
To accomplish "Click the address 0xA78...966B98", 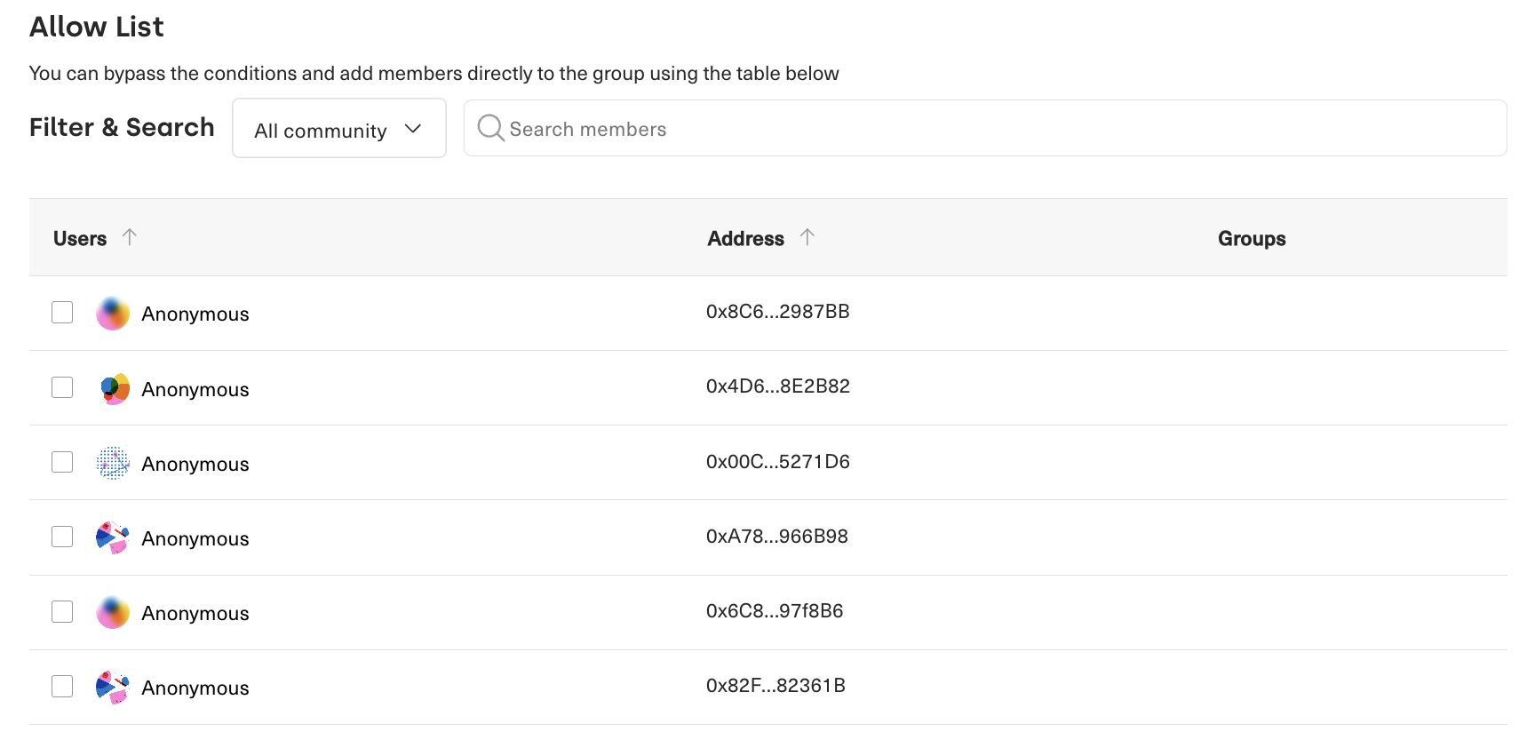I will click(776, 537).
